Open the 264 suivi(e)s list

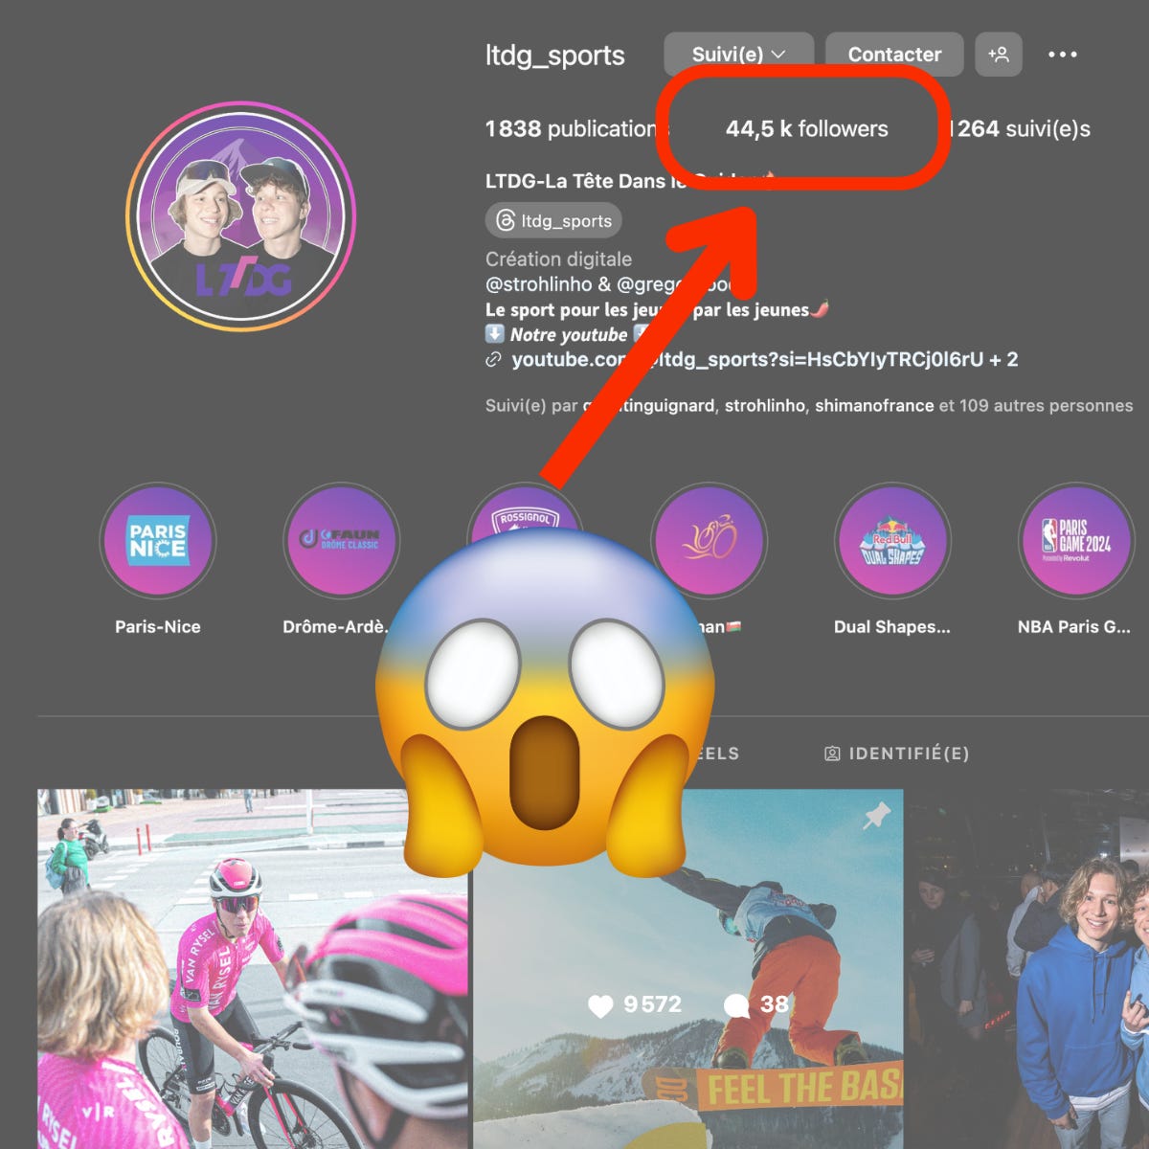coord(1021,128)
